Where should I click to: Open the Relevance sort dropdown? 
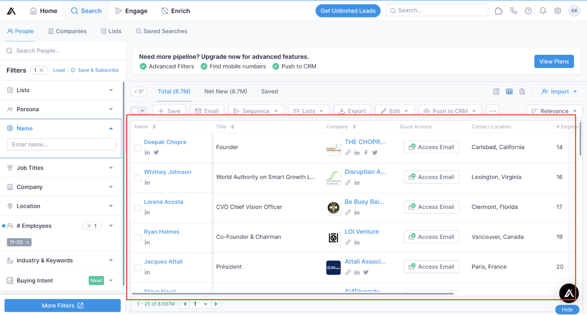pos(554,111)
